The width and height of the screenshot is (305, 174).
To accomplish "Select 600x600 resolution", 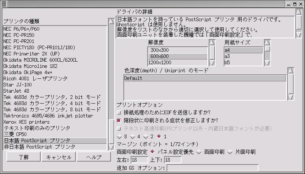I will (x=178, y=56).
